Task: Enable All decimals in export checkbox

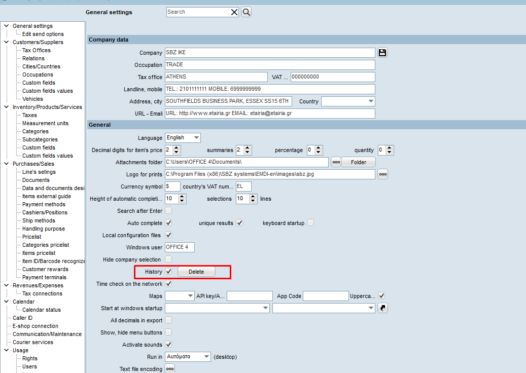Action: click(x=168, y=320)
